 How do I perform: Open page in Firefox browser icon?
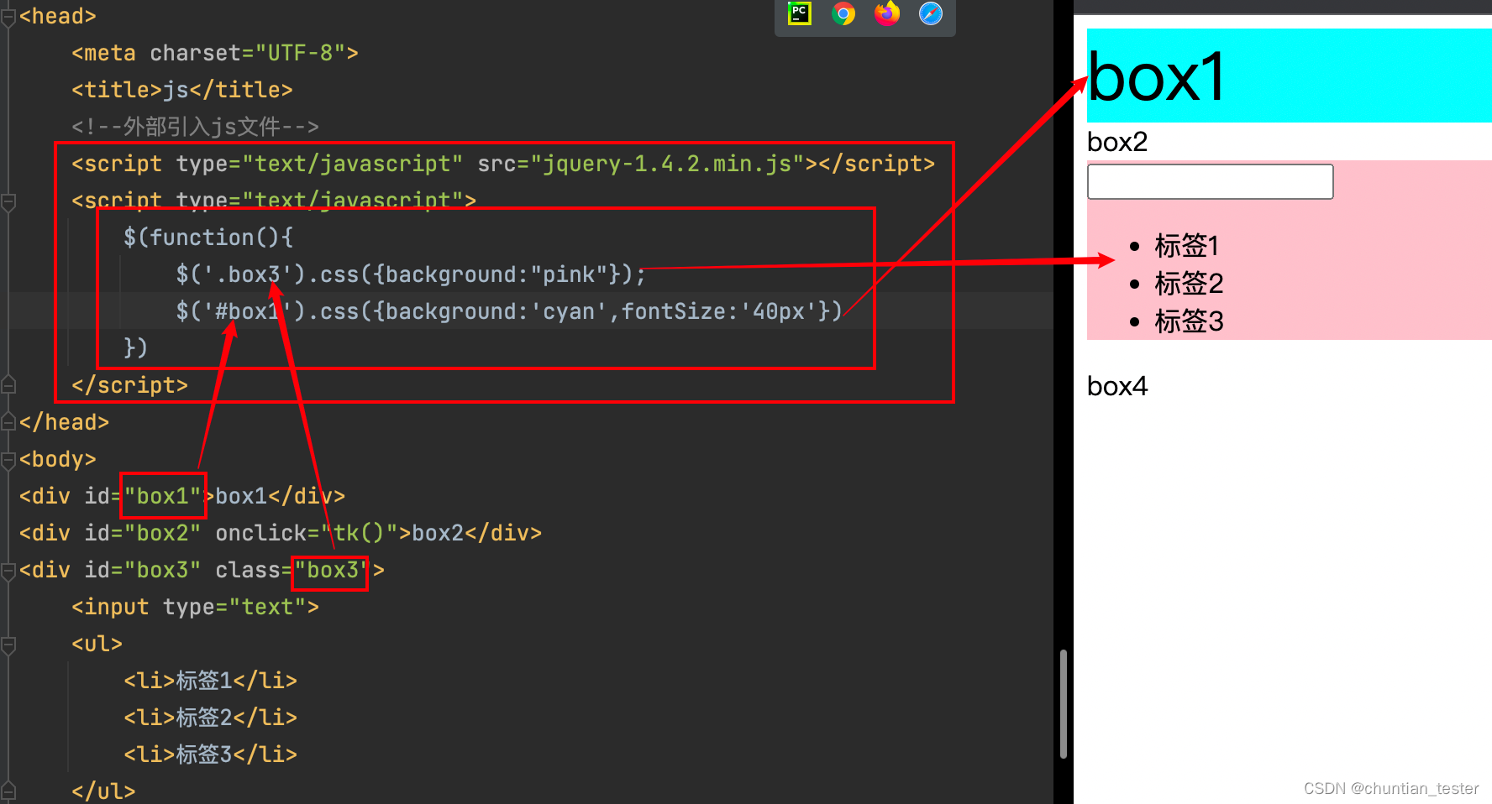pos(887,13)
